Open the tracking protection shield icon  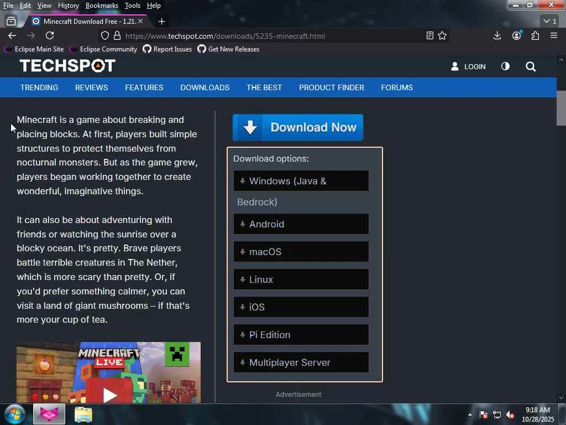pos(104,36)
